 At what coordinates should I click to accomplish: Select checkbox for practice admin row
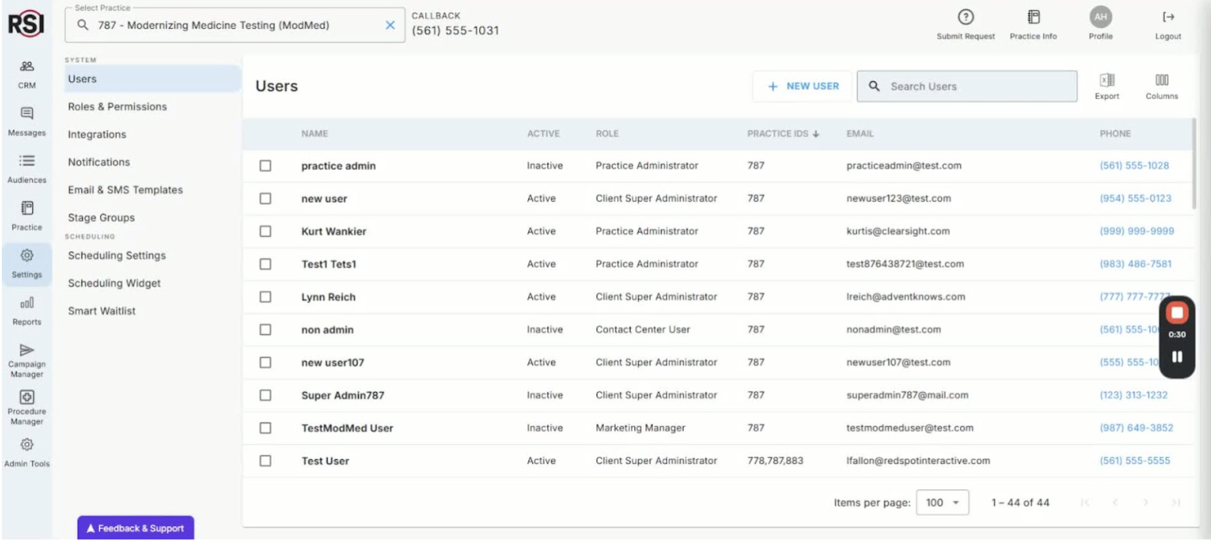(x=266, y=166)
